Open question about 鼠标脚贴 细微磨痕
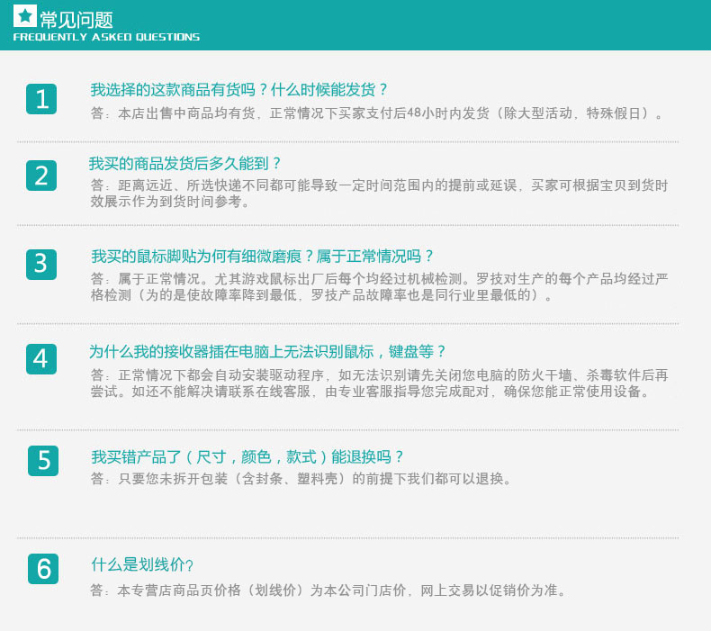 (262, 257)
